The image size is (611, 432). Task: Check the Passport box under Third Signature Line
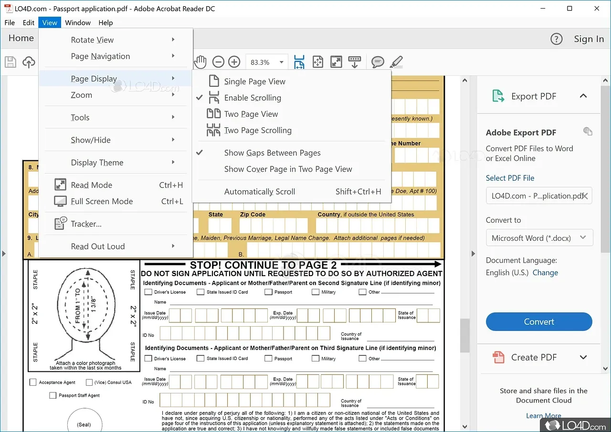pos(268,359)
